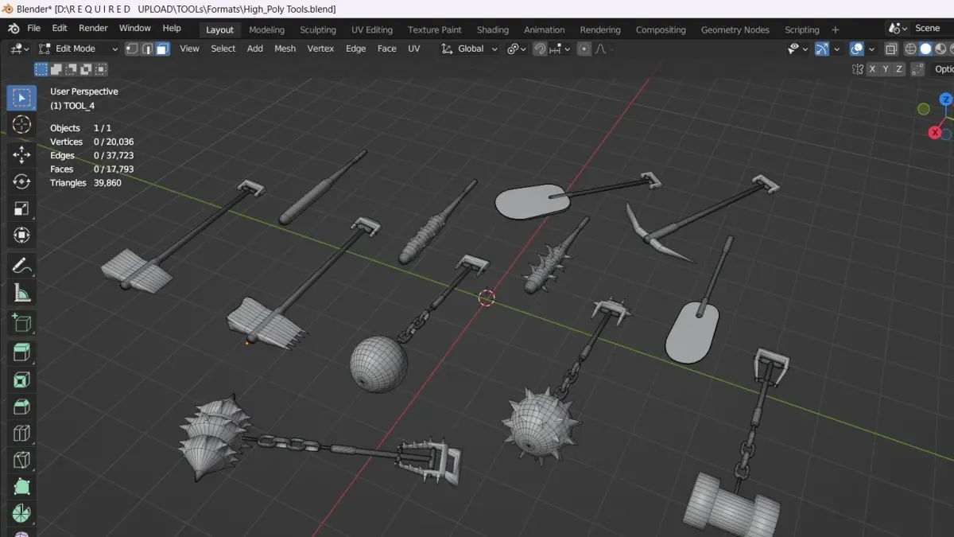Switch to the Modeling workspace tab
The height and width of the screenshot is (537, 954).
(x=266, y=29)
